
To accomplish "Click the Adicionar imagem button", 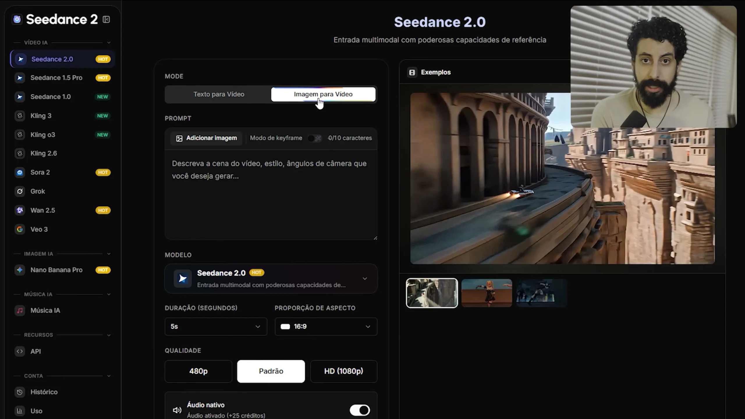I will tap(206, 138).
